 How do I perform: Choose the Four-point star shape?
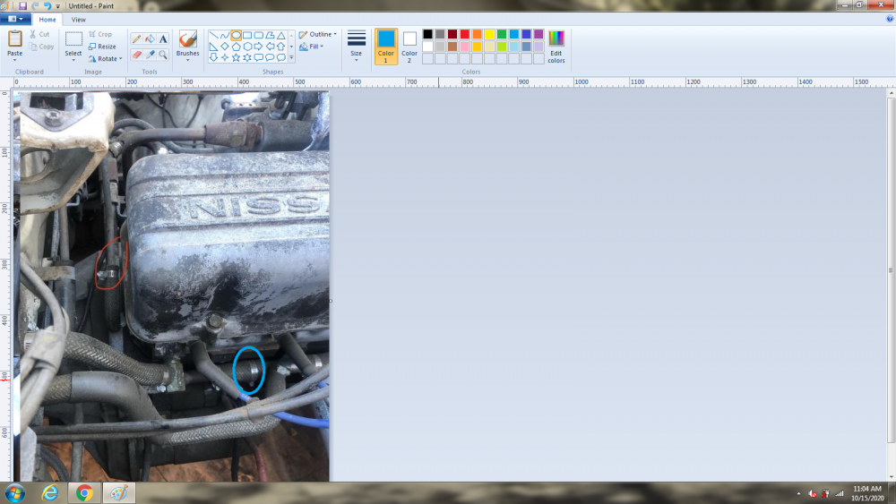point(225,57)
